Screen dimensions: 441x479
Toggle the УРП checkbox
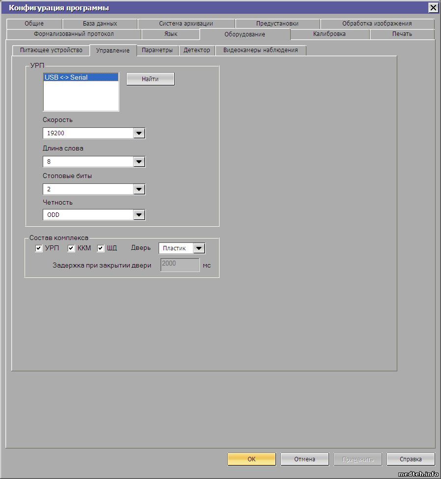(39, 248)
